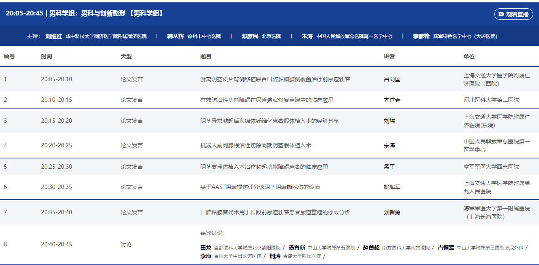The height and width of the screenshot is (265, 539).
Task: Click the video camera icon in 观看直播
Action: 501,14
